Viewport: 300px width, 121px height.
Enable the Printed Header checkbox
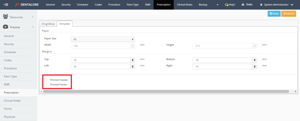[45, 80]
